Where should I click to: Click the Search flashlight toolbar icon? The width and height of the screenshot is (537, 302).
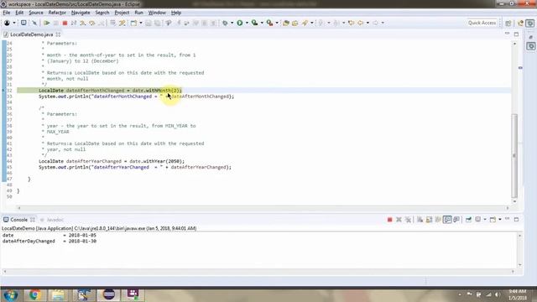pos(305,23)
